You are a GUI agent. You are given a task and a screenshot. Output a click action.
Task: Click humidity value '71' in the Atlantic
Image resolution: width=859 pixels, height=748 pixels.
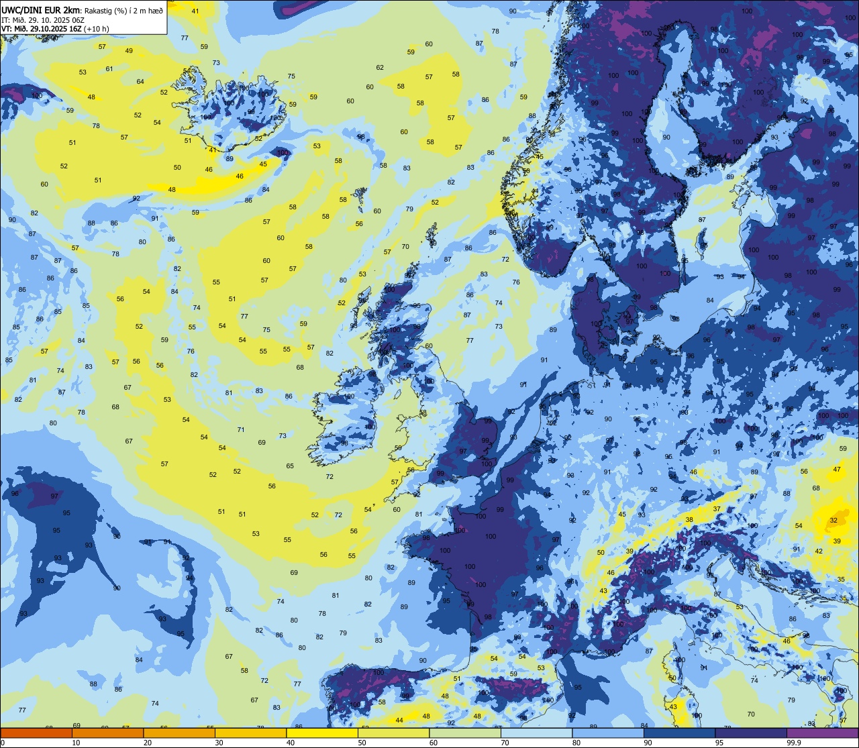coord(241,430)
